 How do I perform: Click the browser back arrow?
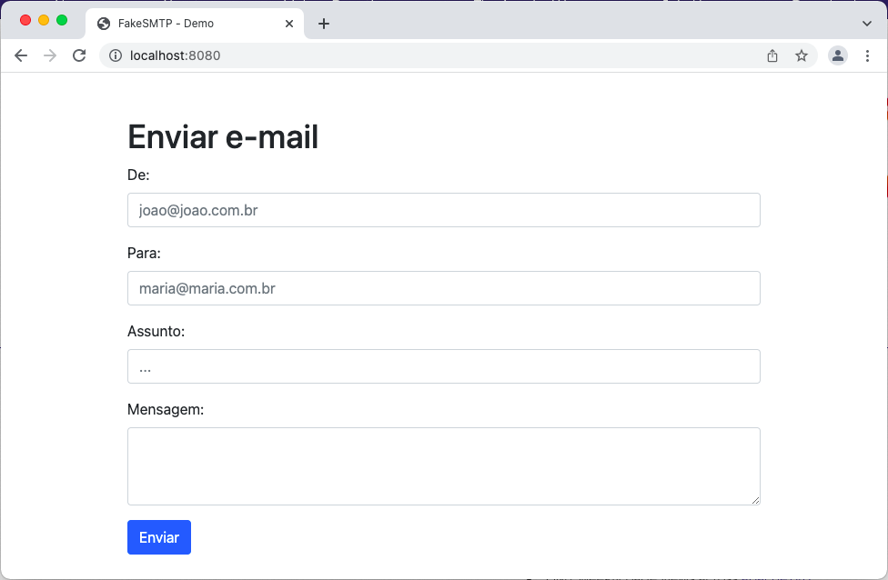(x=21, y=55)
